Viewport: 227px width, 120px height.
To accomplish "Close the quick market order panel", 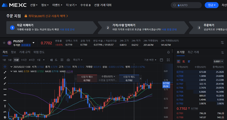I will coord(141,79).
